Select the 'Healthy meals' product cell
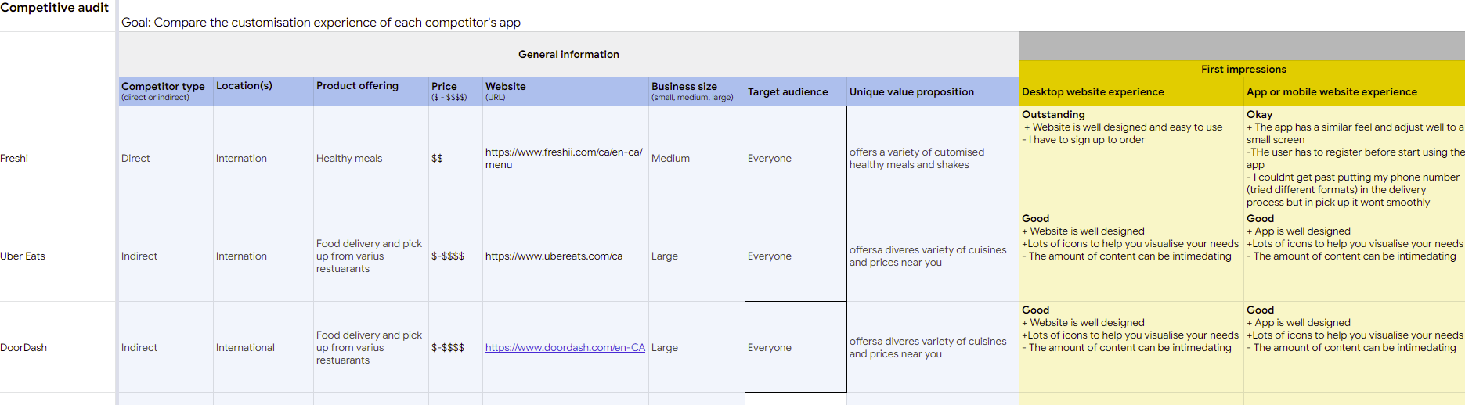Viewport: 1465px width, 405px height. click(371, 158)
